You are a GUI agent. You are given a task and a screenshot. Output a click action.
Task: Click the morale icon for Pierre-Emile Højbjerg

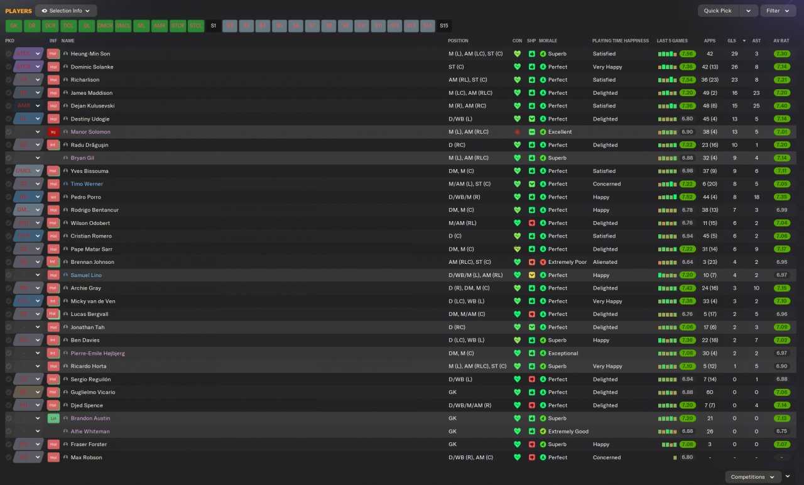(543, 353)
